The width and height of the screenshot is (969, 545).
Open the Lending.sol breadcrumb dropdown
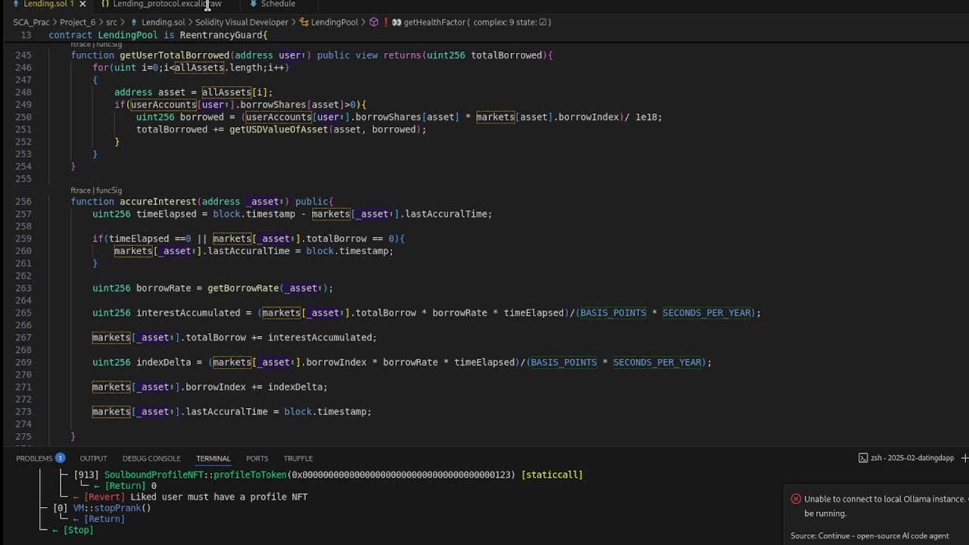pos(163,22)
